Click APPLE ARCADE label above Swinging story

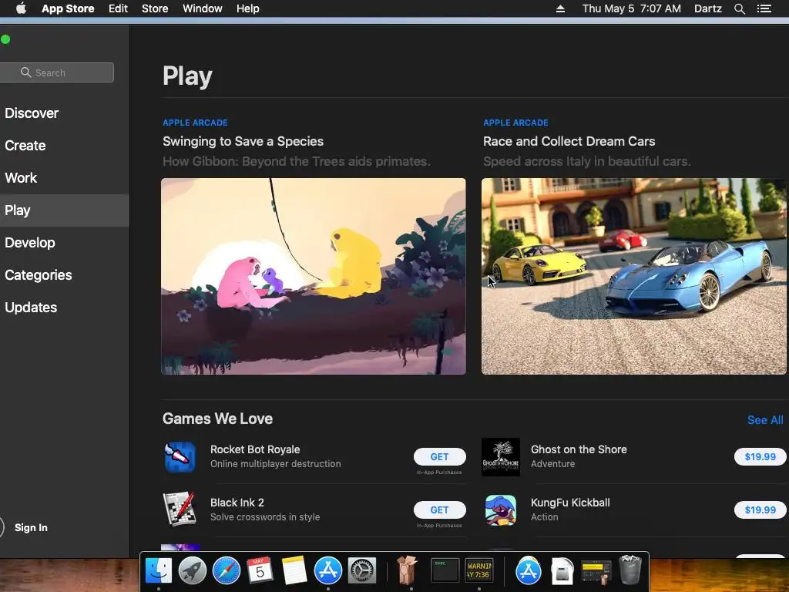click(x=195, y=123)
